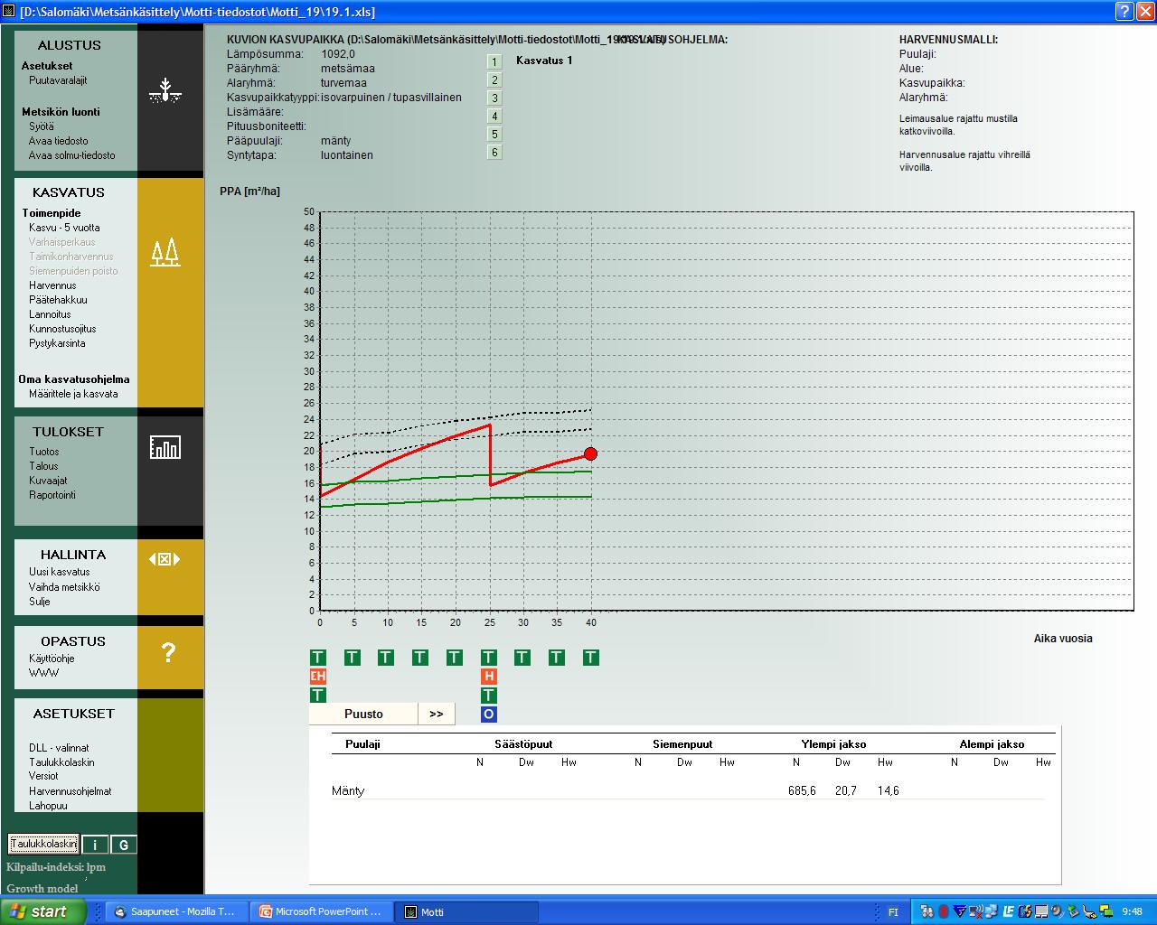Select Päätehakkuu operation
Screen dimensions: 1157x925
58,300
